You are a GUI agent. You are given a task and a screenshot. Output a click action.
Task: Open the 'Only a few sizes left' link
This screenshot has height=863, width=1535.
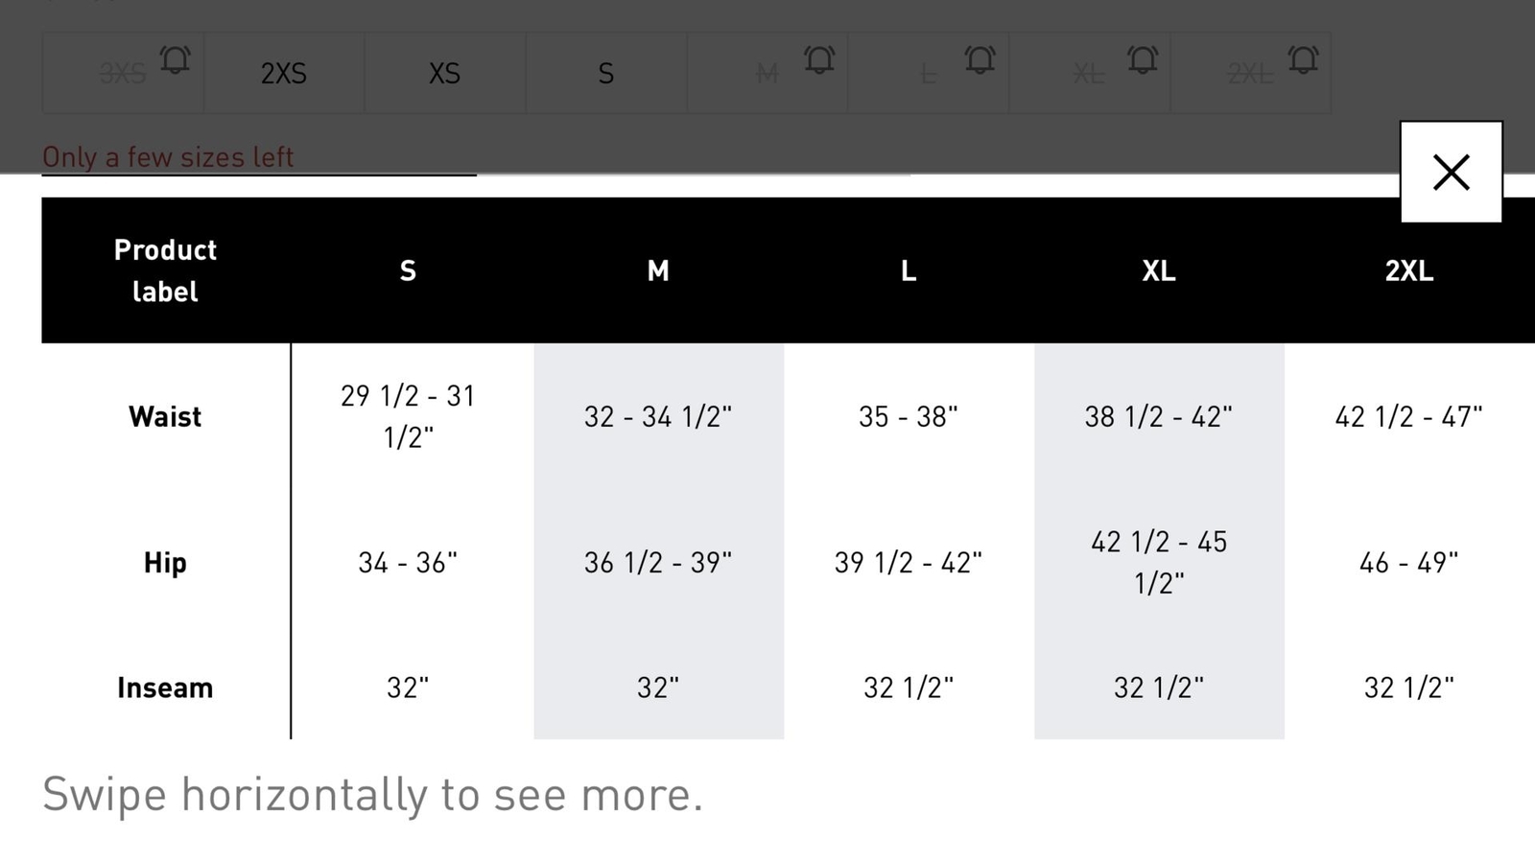(x=168, y=156)
